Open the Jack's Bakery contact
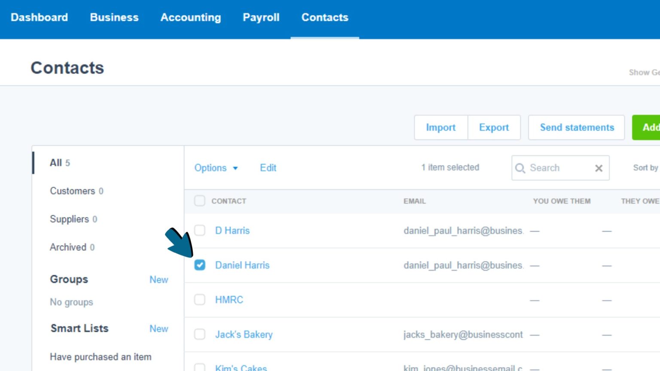The image size is (660, 371). [244, 334]
